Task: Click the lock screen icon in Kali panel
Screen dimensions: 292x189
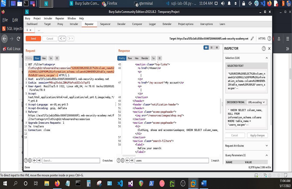Action: (x=244, y=3)
